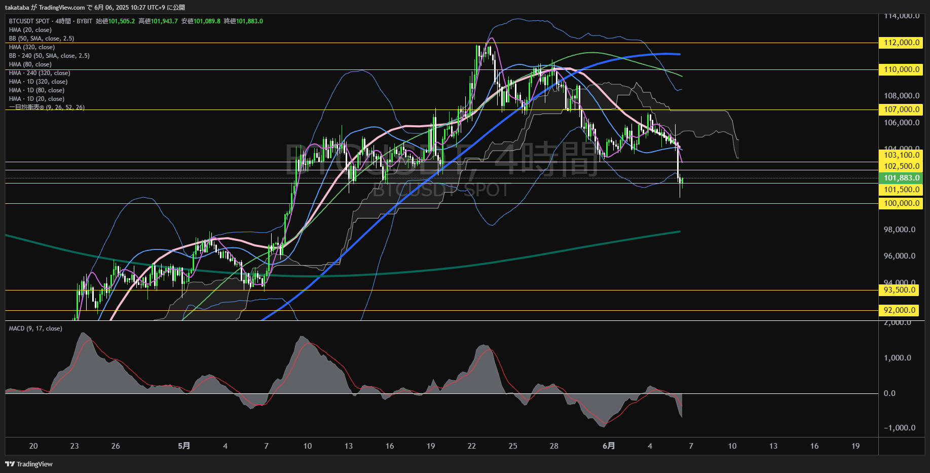Select the HMA · 1D (80, close) legend

[36, 90]
